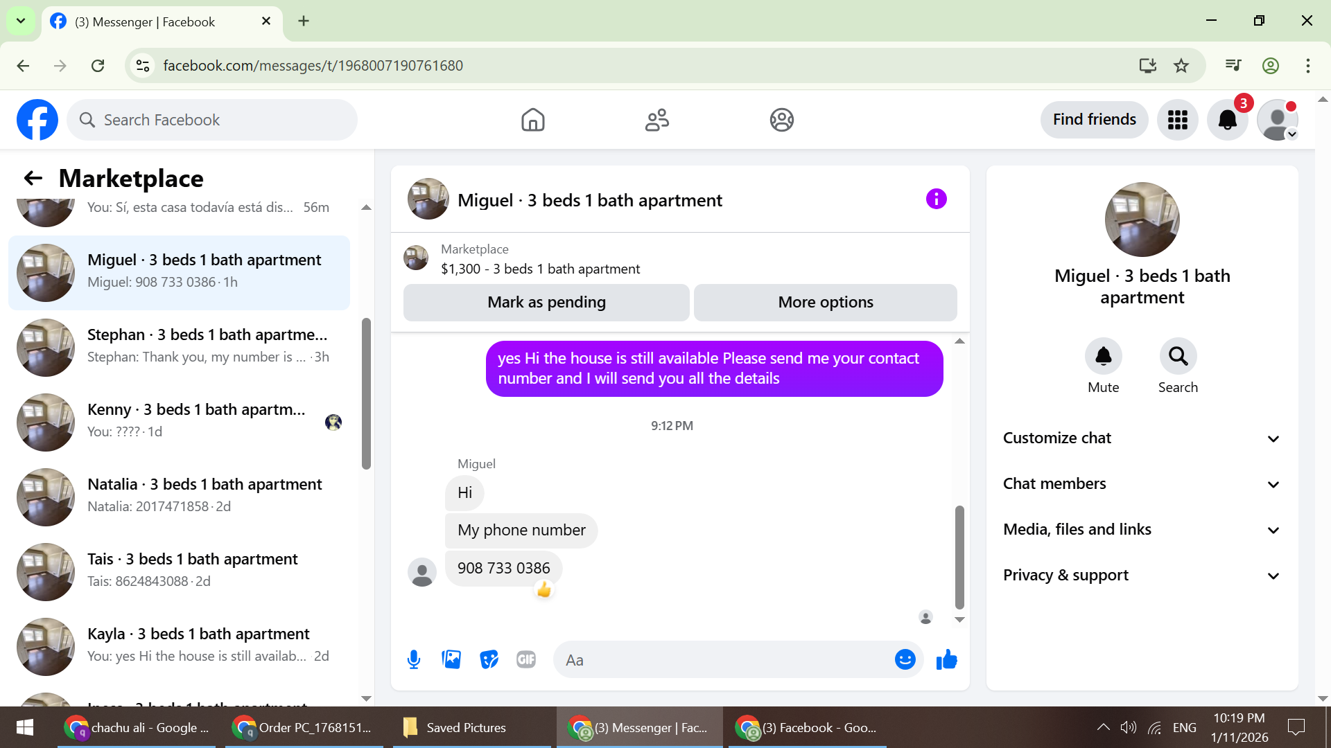Attach a photo file to the message
Viewport: 1331px width, 748px height.
pos(451,659)
